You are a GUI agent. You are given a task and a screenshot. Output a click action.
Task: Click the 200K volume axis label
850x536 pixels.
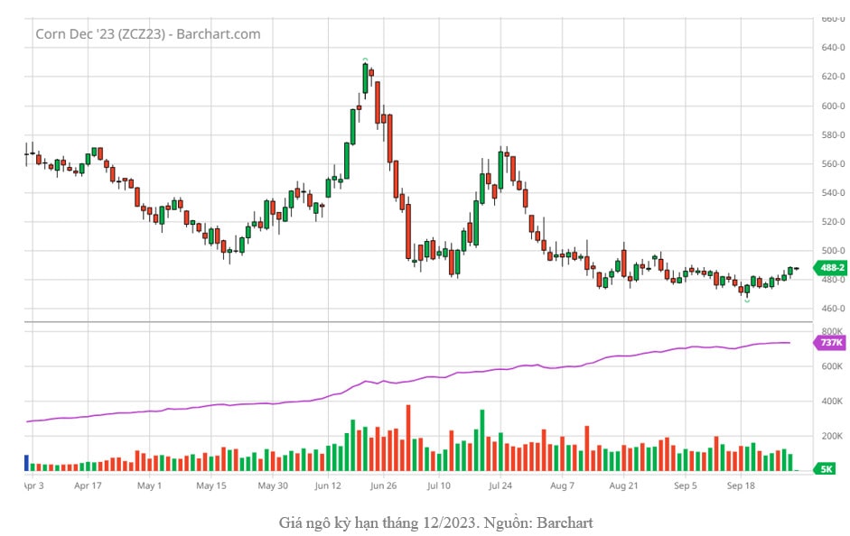click(833, 436)
